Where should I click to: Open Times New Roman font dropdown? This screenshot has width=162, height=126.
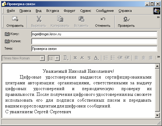click(x=42, y=58)
